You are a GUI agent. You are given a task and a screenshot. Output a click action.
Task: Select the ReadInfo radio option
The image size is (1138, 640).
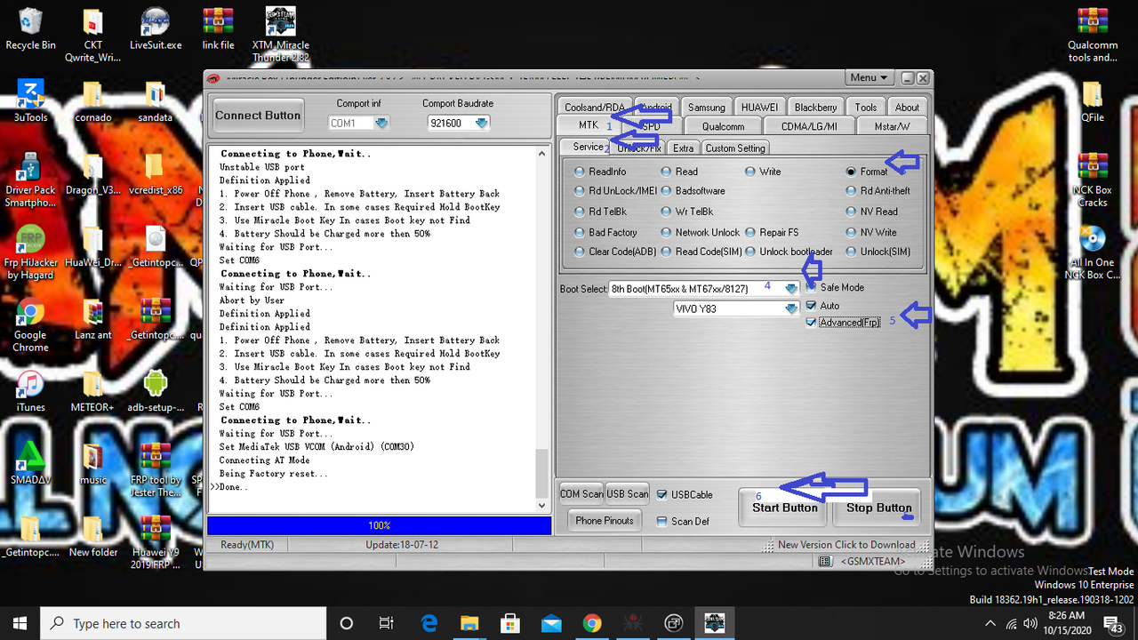tap(580, 172)
